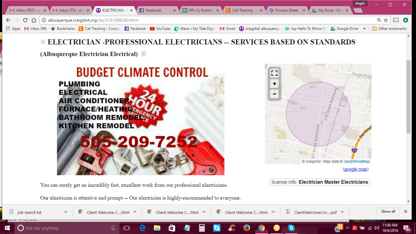
Task: Click the browser back arrow
Action: (8, 20)
